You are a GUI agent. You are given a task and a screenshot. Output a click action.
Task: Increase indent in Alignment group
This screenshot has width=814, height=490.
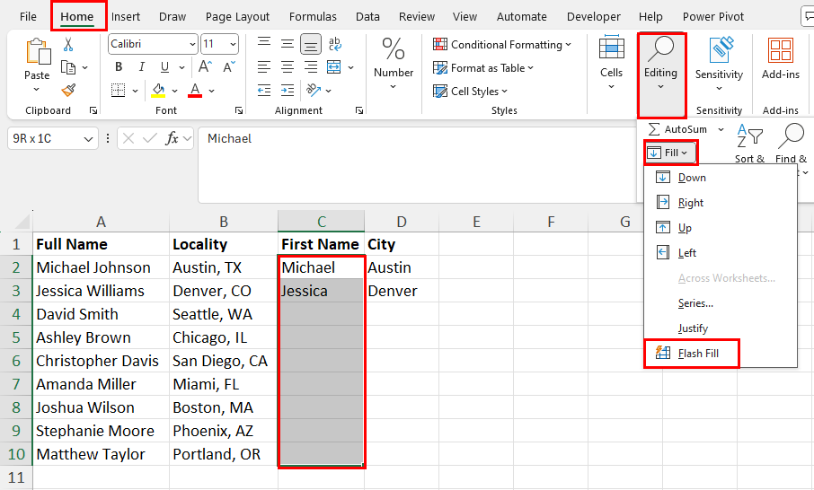click(x=288, y=91)
